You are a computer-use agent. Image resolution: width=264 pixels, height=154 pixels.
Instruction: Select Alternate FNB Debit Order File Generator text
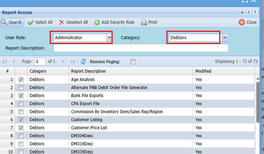pyautogui.click(x=109, y=88)
